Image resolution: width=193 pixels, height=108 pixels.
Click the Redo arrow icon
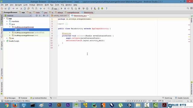point(17,8)
